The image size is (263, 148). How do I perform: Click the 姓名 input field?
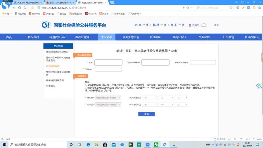[x=108, y=63]
